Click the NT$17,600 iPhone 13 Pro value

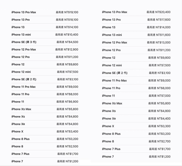pyautogui.click(x=159, y=20)
